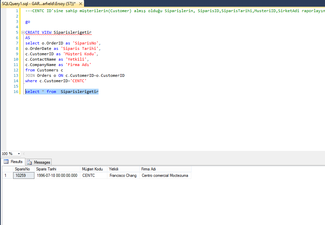
Task: Click the 'Yetkili' alias string
Action: pos(76,59)
